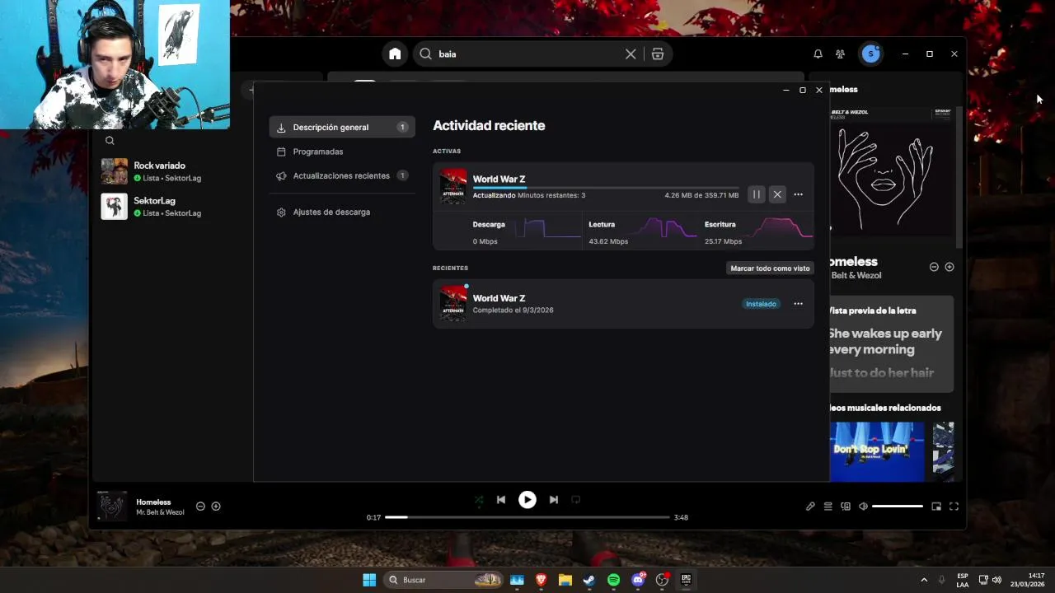Click the Descarga speed graph

pos(548,228)
